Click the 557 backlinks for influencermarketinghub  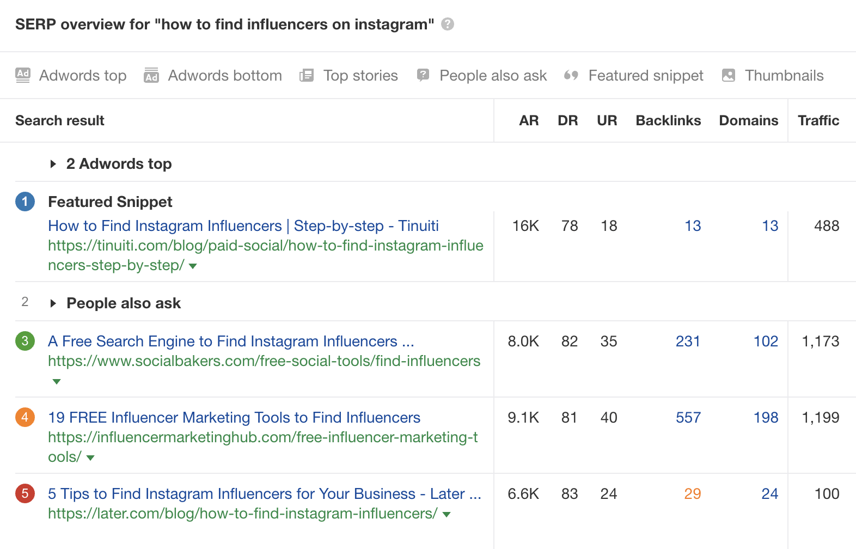coord(688,418)
